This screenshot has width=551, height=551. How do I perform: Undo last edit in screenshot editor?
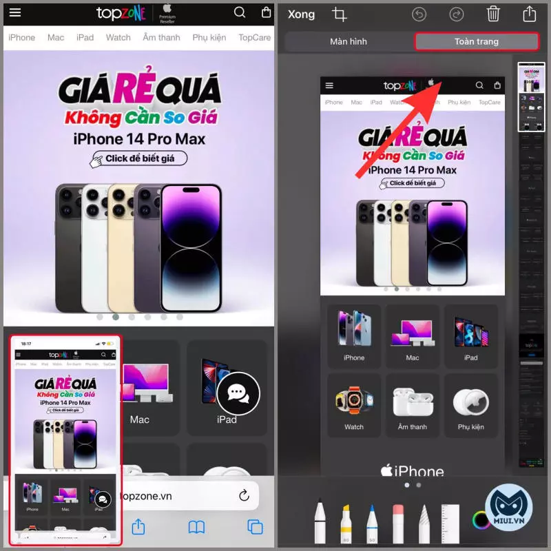[419, 14]
